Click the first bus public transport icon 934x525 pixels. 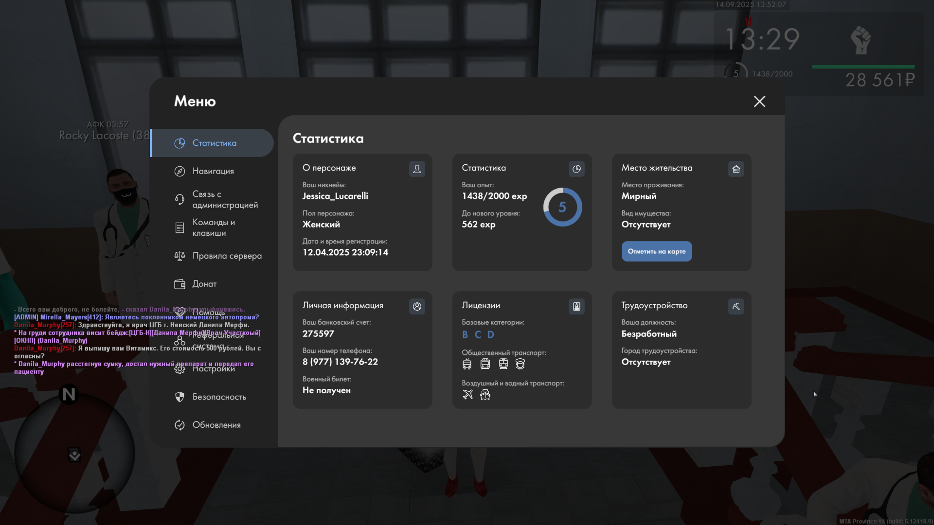467,364
